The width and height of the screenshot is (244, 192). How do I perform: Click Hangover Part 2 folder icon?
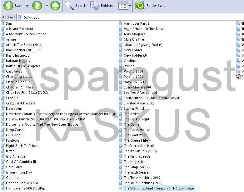click(121, 23)
